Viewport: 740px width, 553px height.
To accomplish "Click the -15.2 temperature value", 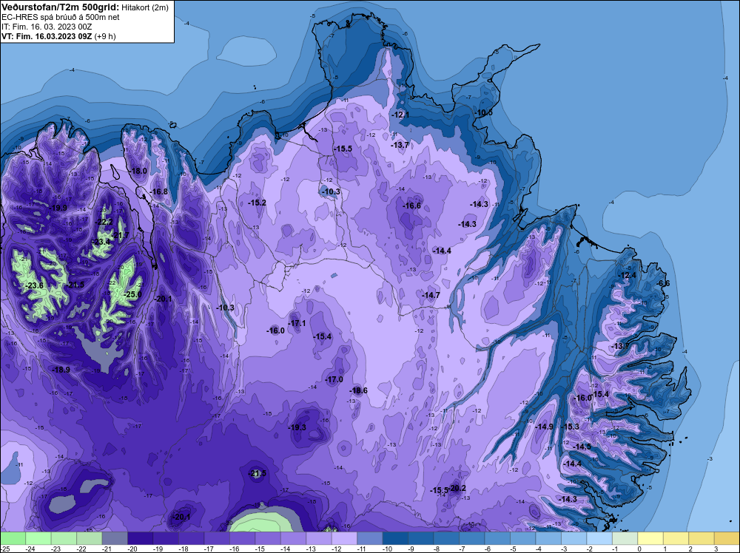I will pyautogui.click(x=258, y=203).
